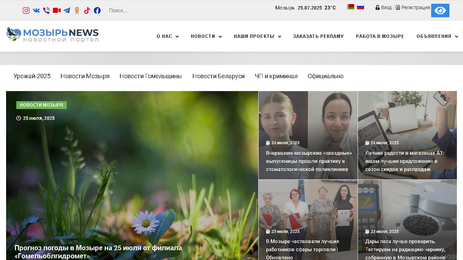This screenshot has height=260, width=463.
Task: Open the Facebook social icon
Action: tap(97, 10)
